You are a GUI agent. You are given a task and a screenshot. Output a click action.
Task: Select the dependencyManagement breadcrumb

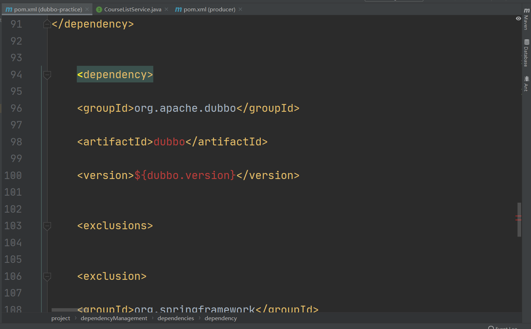point(114,318)
